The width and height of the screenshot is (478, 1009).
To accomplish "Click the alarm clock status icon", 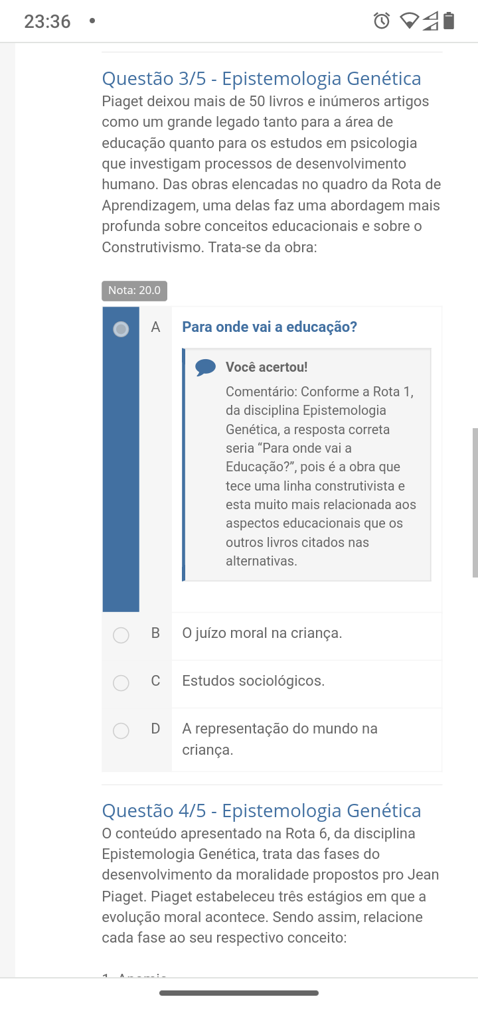I will [382, 21].
